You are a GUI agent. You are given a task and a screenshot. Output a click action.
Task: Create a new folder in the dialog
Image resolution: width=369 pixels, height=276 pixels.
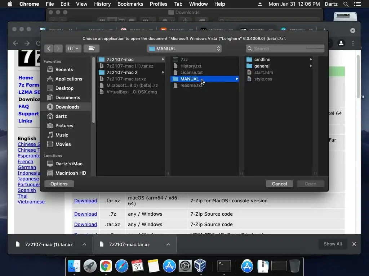coord(91,49)
